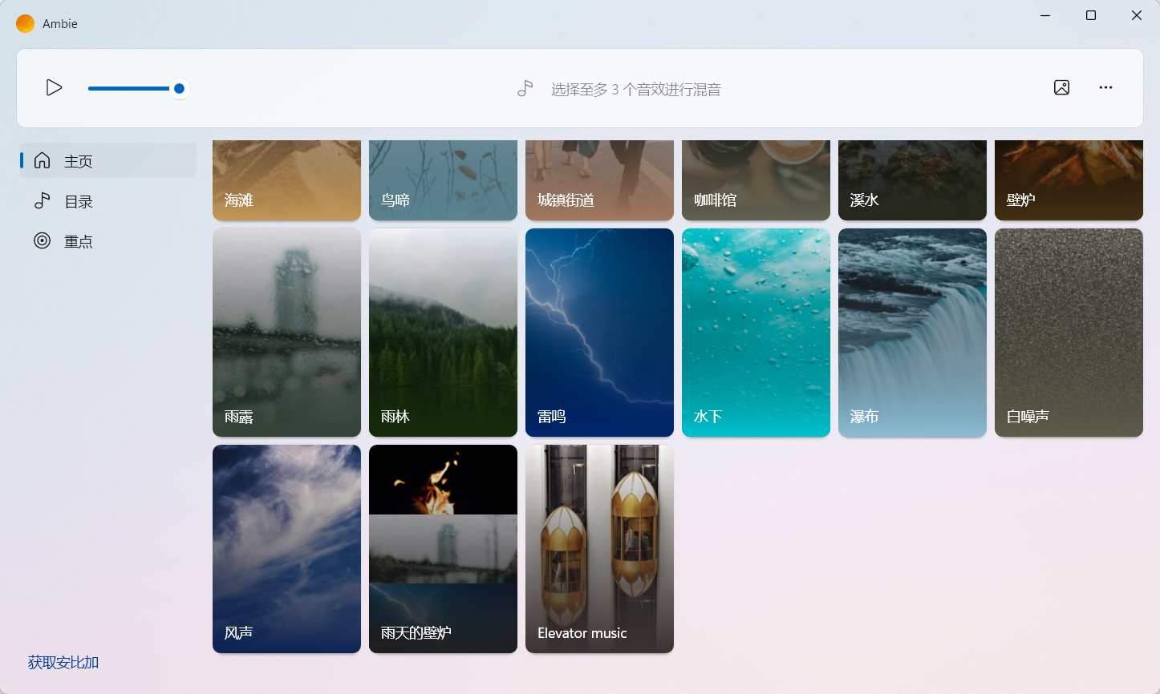The image size is (1160, 694).
Task: Open the 目录 music note icon
Action: (42, 200)
